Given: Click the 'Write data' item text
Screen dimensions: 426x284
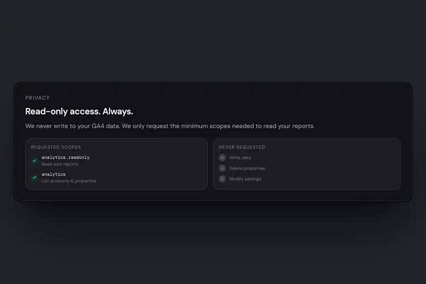Looking at the screenshot, I should tap(240, 158).
